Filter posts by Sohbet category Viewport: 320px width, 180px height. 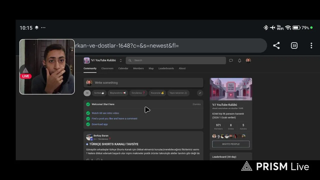99,93
